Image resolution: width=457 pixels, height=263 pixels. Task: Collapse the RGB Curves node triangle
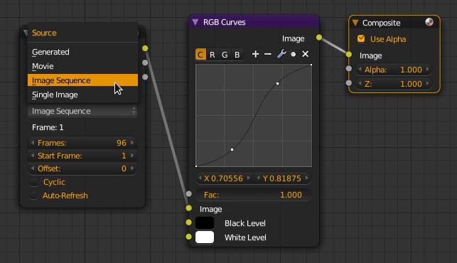tap(195, 22)
